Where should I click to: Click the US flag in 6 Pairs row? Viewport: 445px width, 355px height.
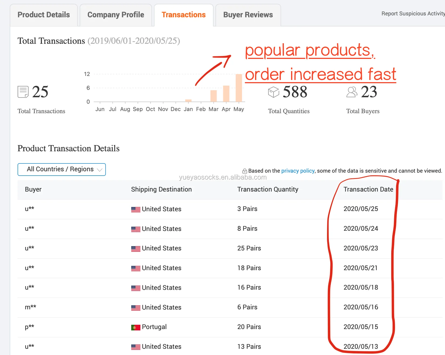(136, 308)
